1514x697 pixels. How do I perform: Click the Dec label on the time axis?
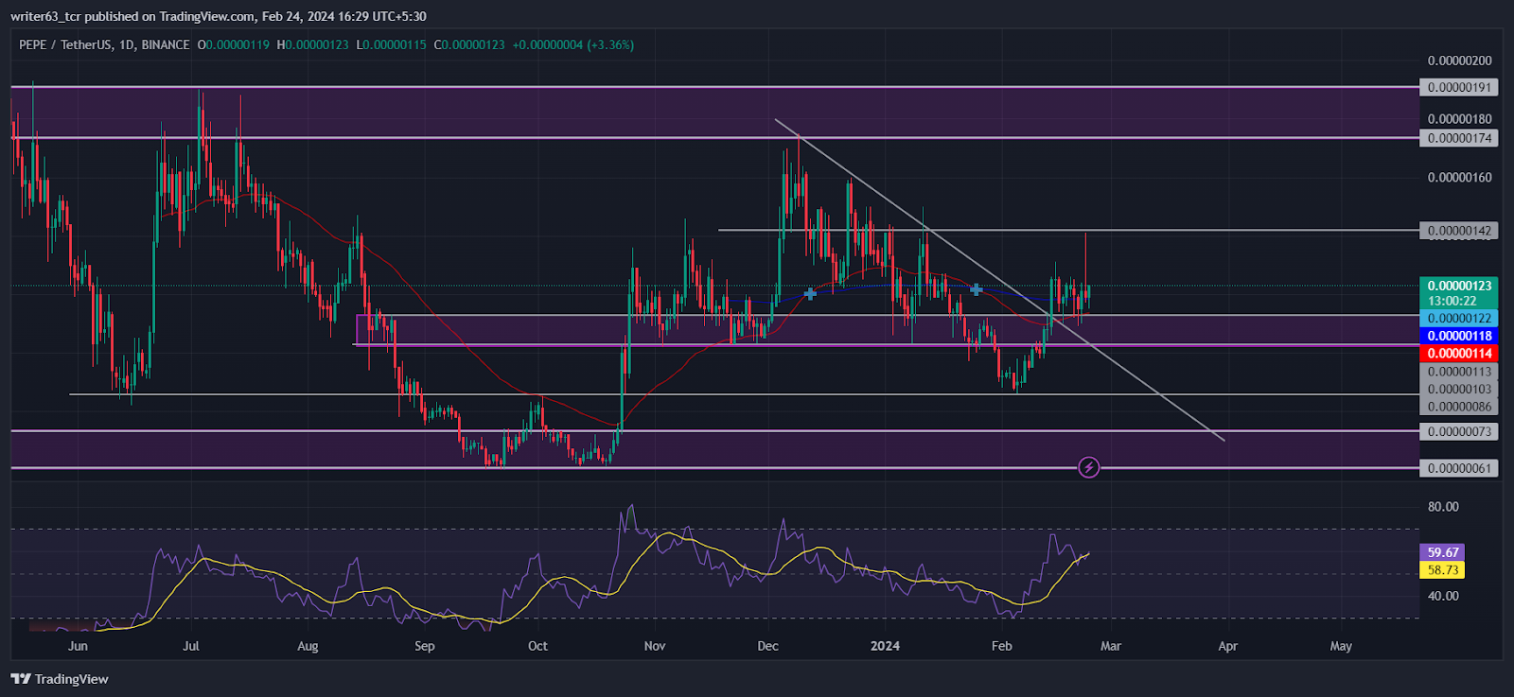(x=767, y=646)
